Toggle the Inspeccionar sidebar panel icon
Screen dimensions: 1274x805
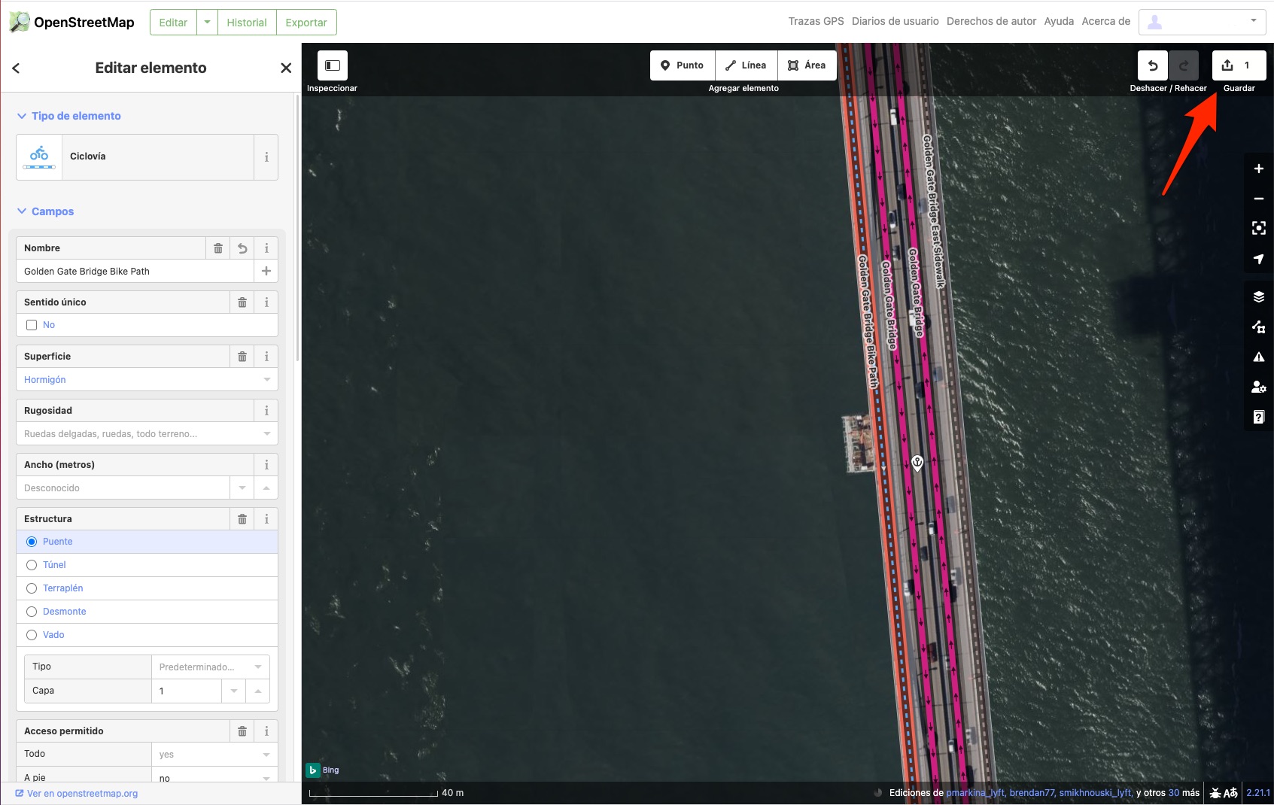coord(332,65)
